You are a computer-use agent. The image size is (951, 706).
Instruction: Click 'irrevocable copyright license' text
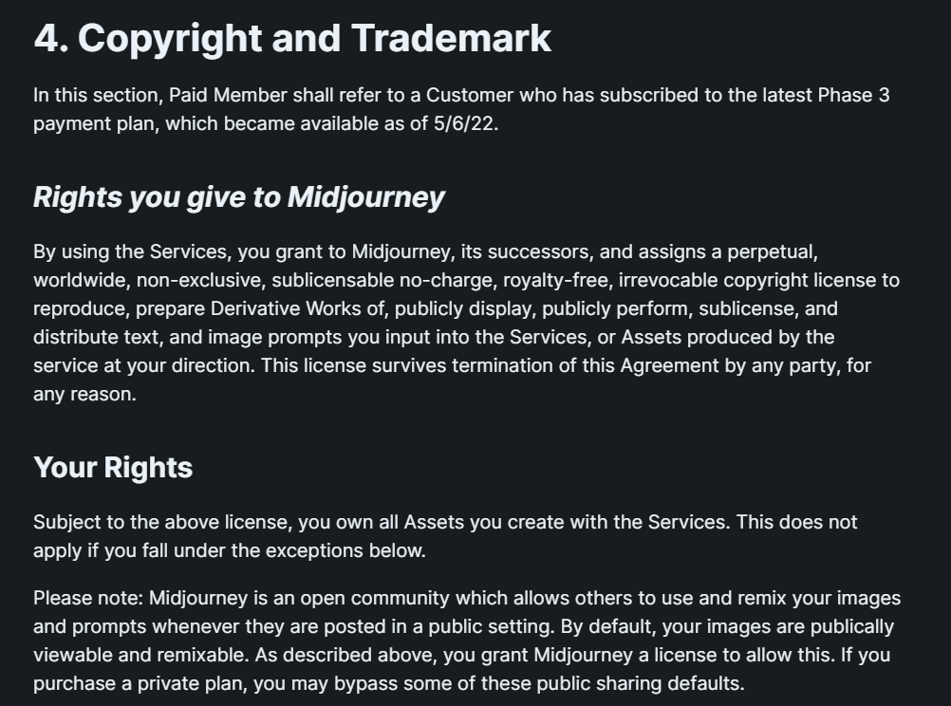point(750,281)
